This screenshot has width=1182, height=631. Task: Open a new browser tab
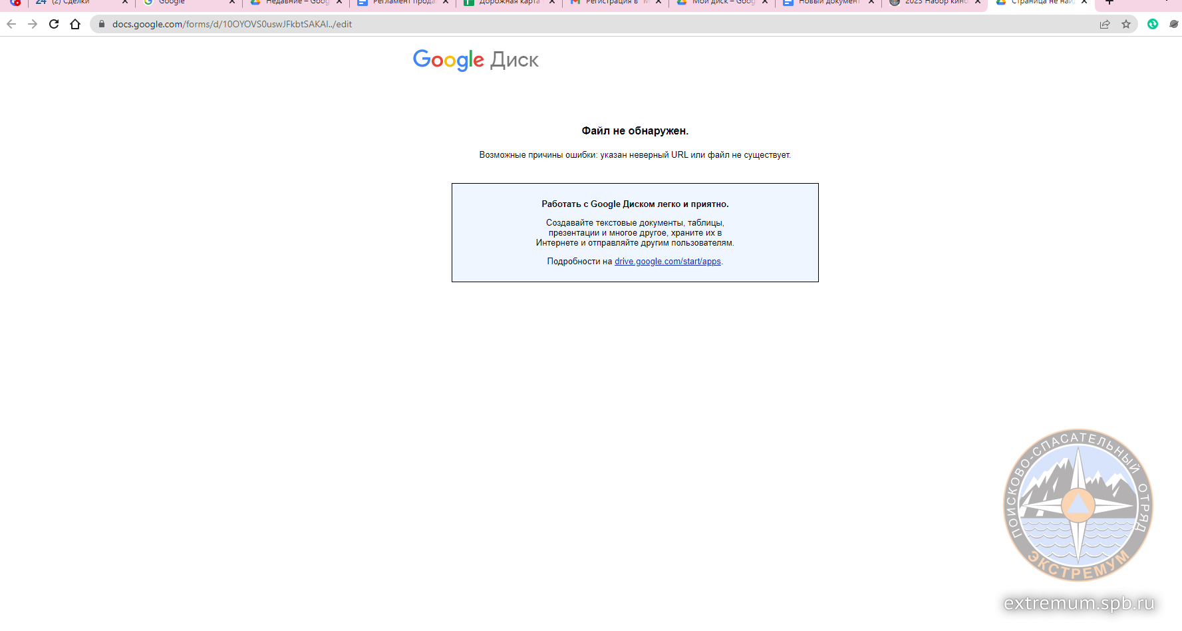tap(1109, 2)
